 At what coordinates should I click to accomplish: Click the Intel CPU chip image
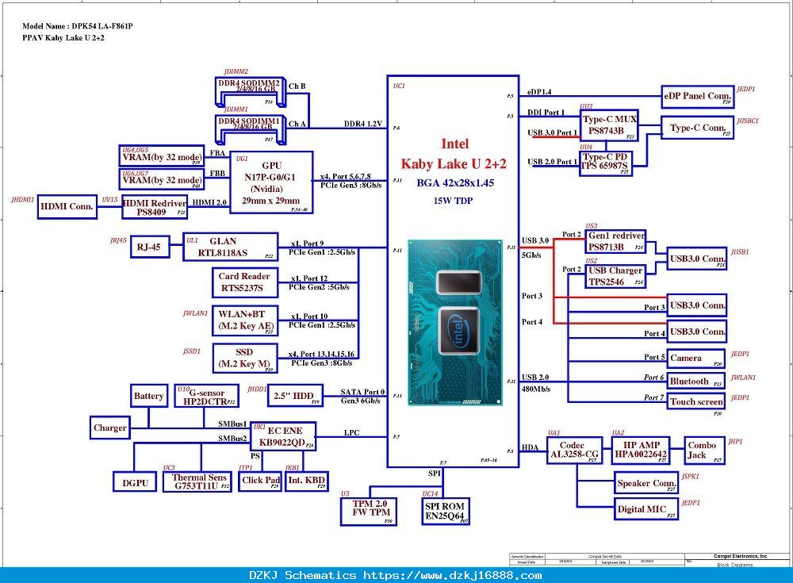(455, 322)
